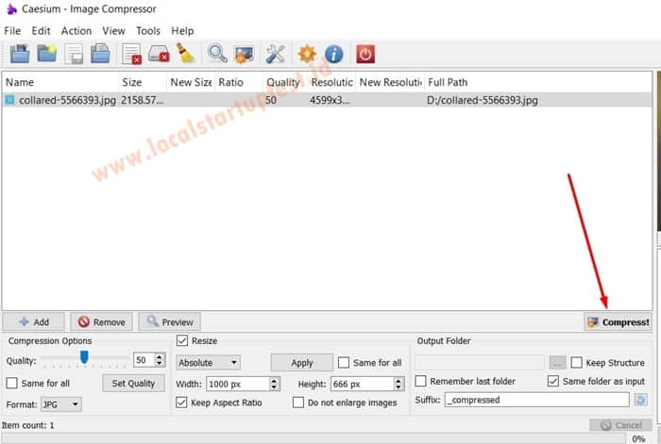The width and height of the screenshot is (661, 444).
Task: Click the compression progress bar
Action: pyautogui.click(x=314, y=438)
